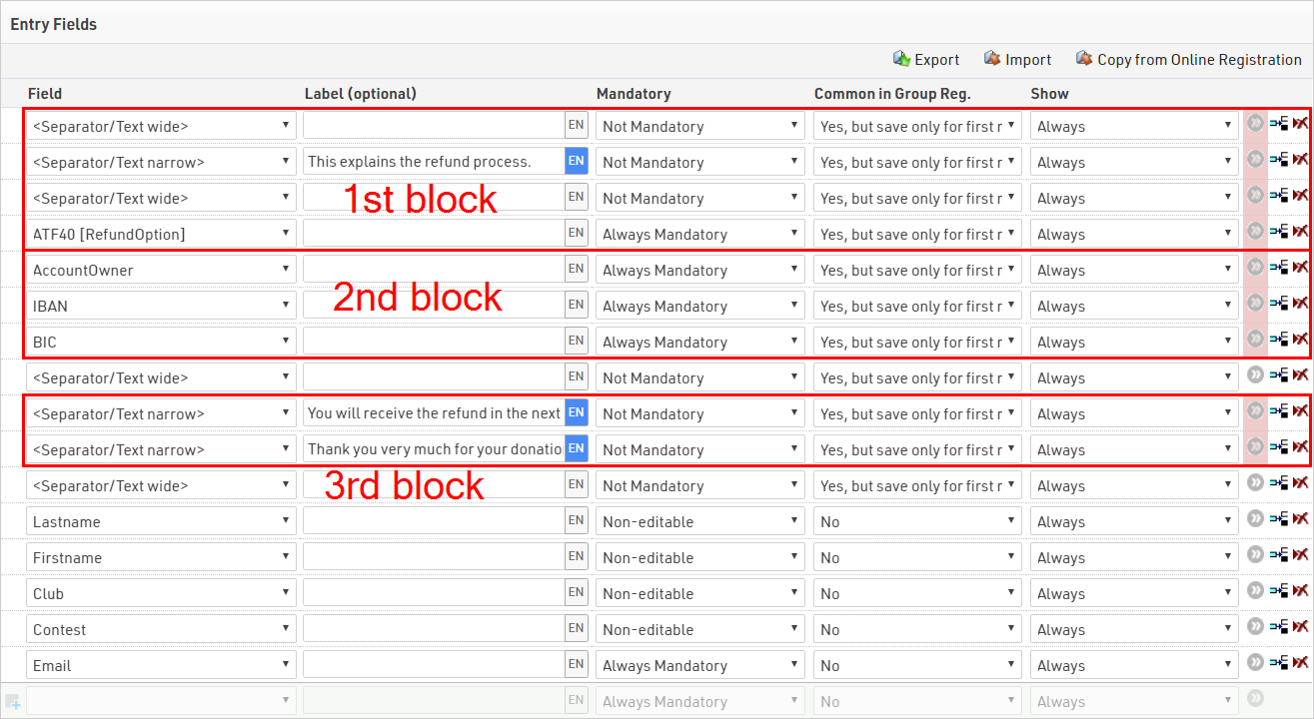This screenshot has height=719, width=1314.
Task: Delete the IBAN field row
Action: [x=1300, y=304]
